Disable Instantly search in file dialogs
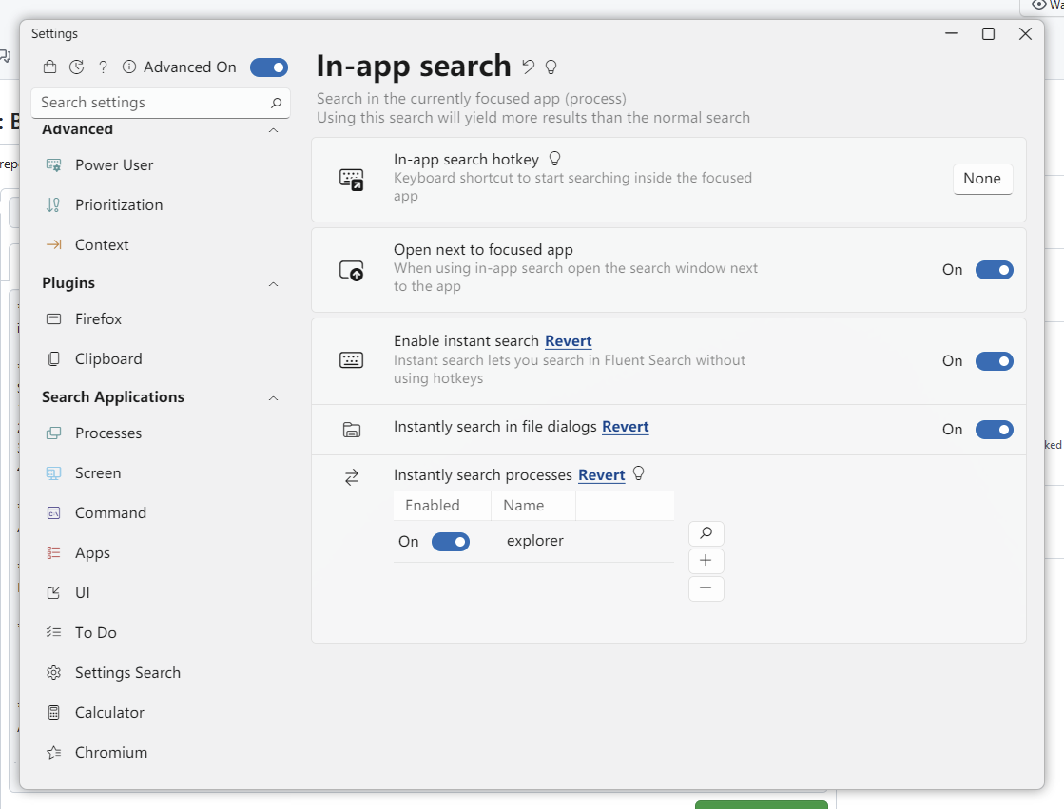Viewport: 1064px width, 809px height. (x=994, y=430)
